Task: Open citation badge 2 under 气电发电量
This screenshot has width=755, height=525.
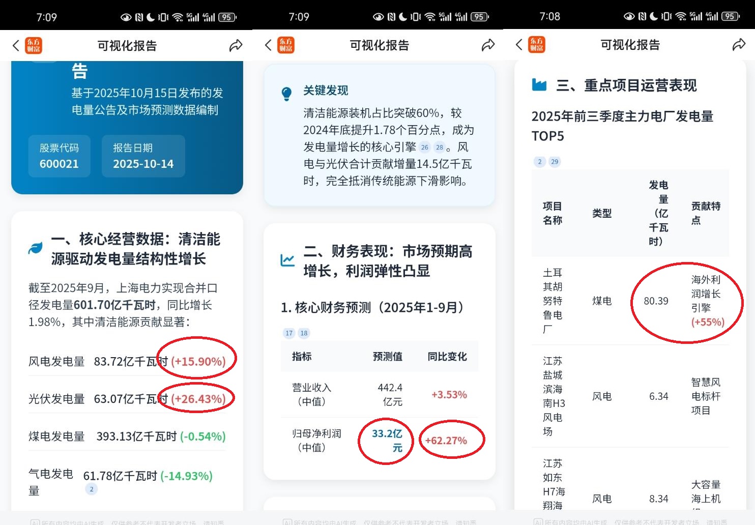Action: coord(92,489)
